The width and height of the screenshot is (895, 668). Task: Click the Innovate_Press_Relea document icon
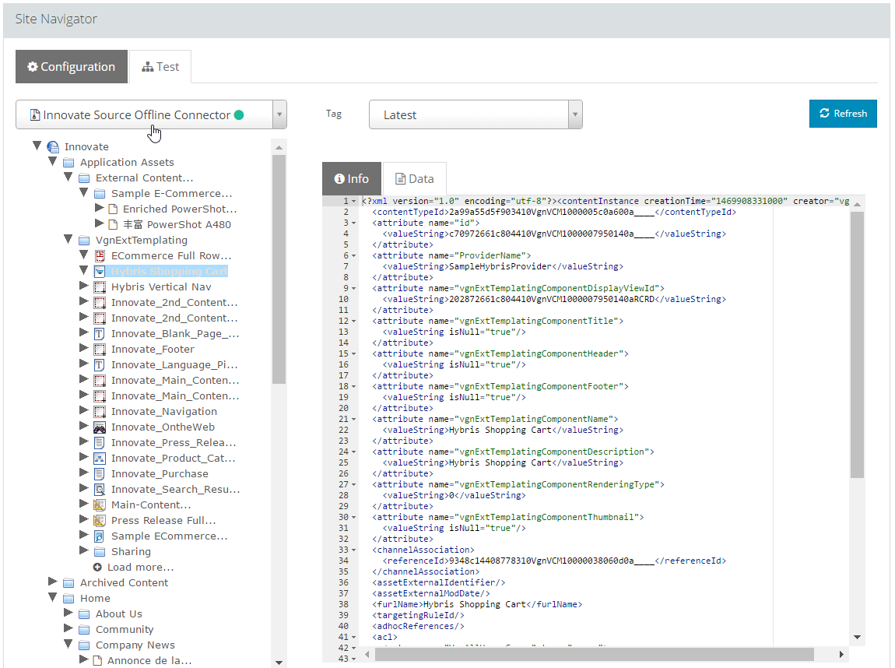click(100, 442)
